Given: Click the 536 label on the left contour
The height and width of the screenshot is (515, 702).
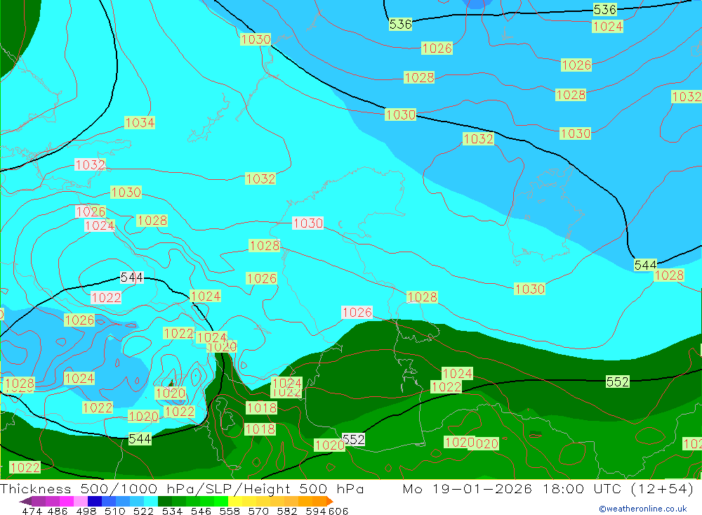Looking at the screenshot, I should click(x=400, y=24).
